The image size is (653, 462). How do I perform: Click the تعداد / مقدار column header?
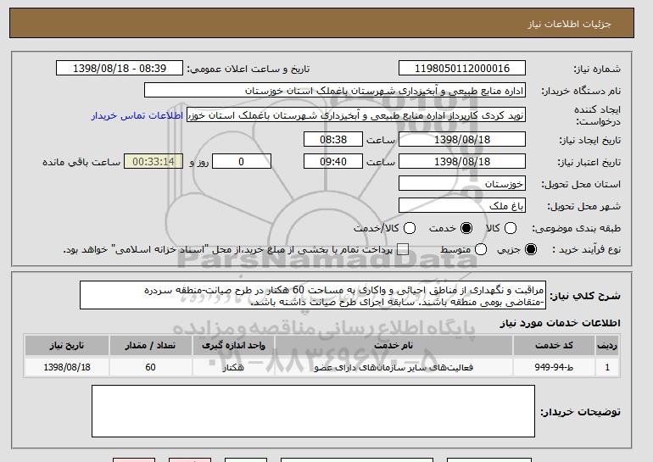point(150,346)
